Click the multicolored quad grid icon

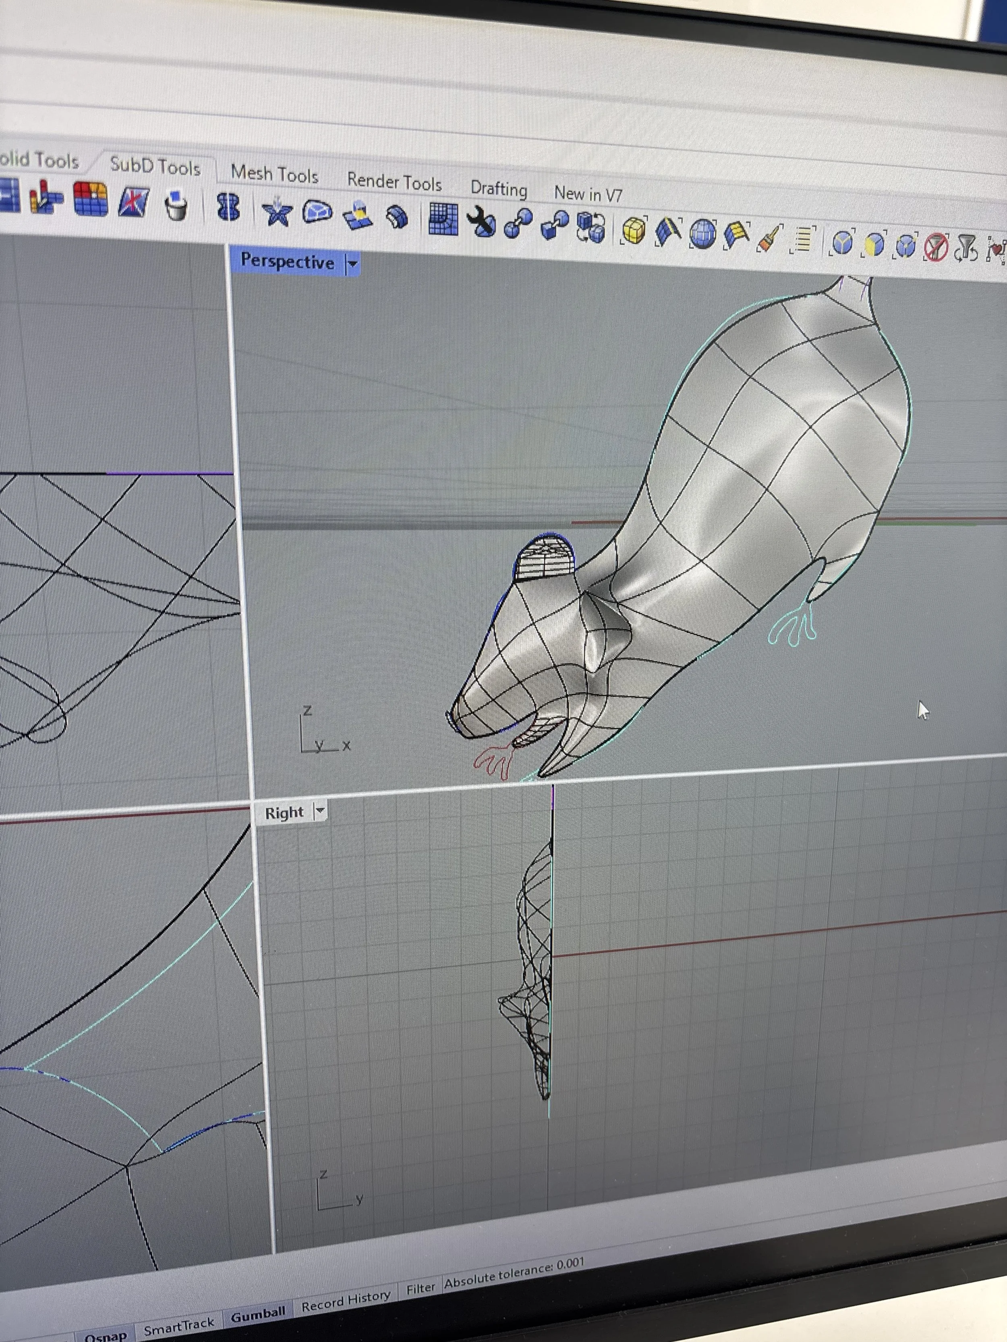coord(91,199)
